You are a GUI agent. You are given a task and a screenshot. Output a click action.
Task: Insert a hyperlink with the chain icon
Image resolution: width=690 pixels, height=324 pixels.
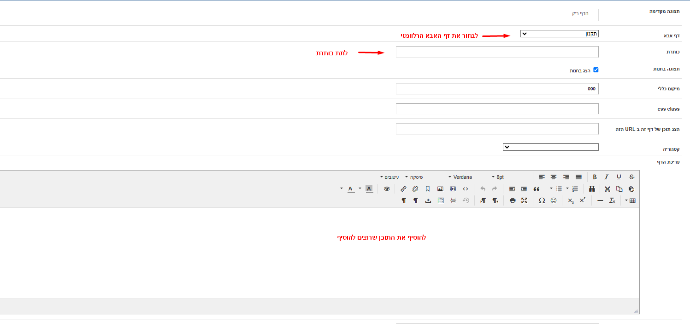click(403, 189)
